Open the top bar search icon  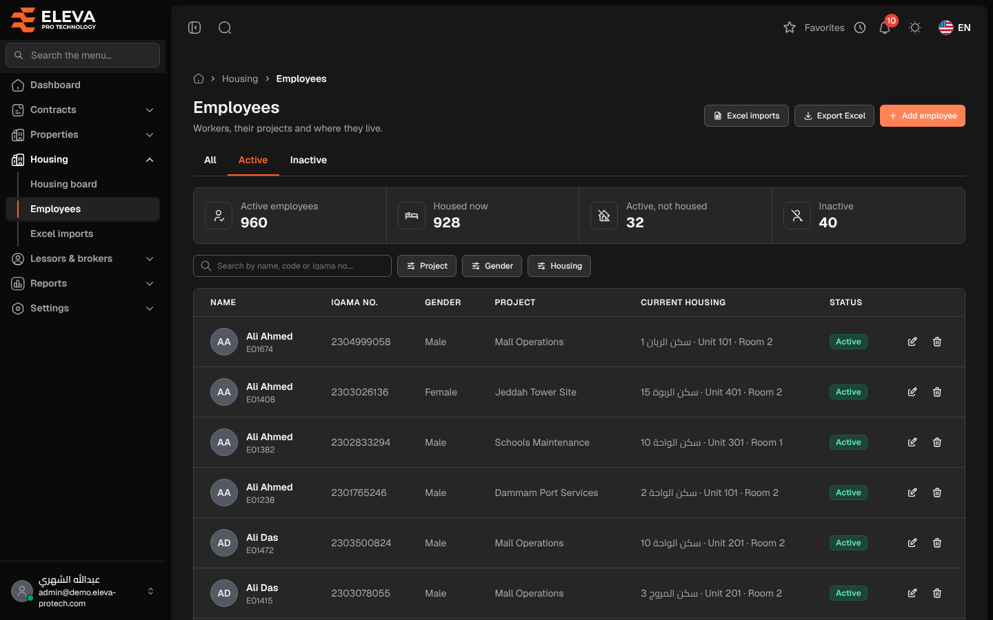click(x=225, y=28)
